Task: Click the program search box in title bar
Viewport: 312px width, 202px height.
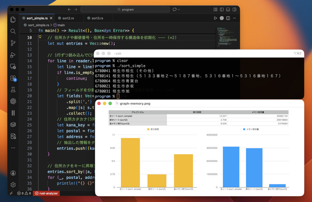Action: tap(125, 9)
